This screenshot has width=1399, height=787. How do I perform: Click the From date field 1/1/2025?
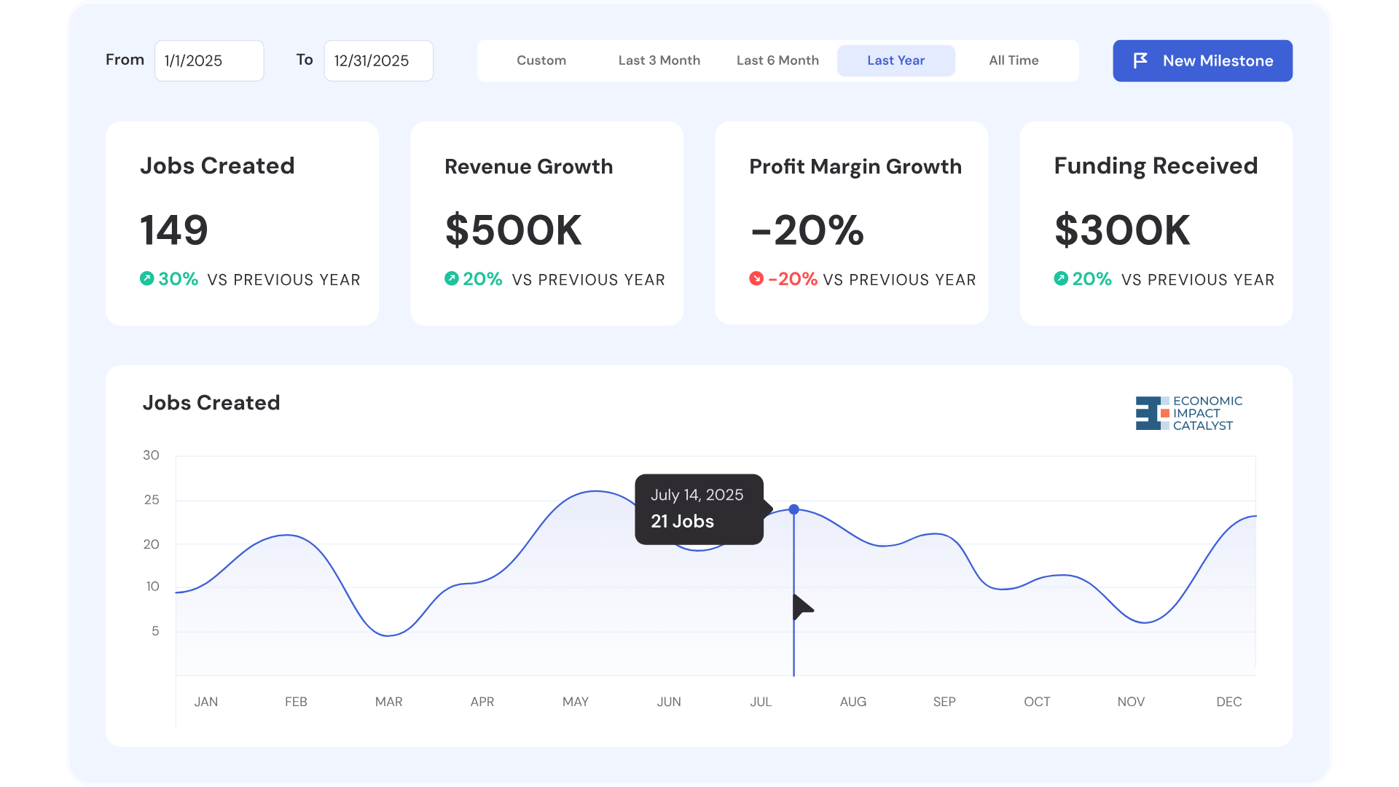(x=209, y=60)
